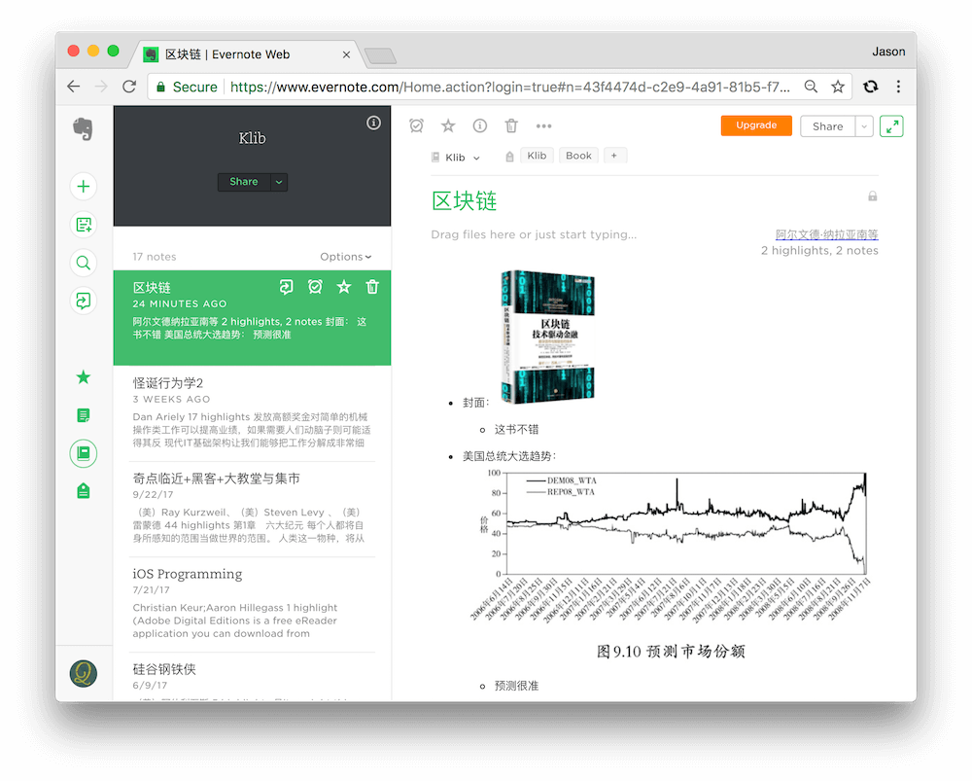The width and height of the screenshot is (972, 781).
Task: Expand note to full screen
Action: [x=891, y=126]
